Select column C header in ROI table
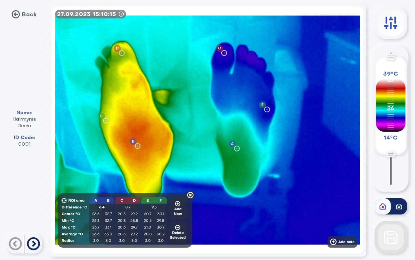 click(122, 201)
